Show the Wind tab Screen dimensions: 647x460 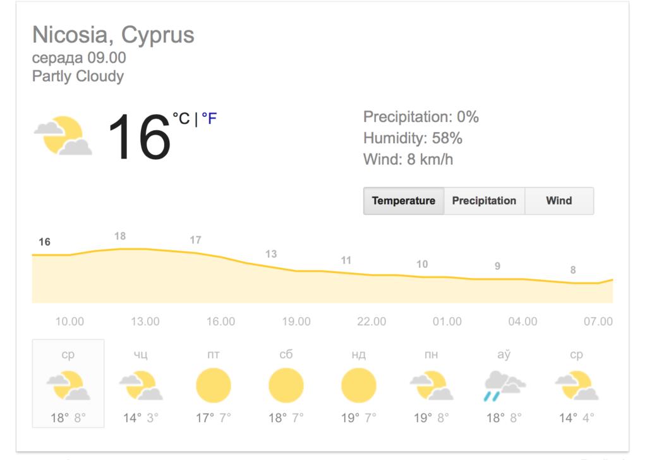[x=559, y=201]
